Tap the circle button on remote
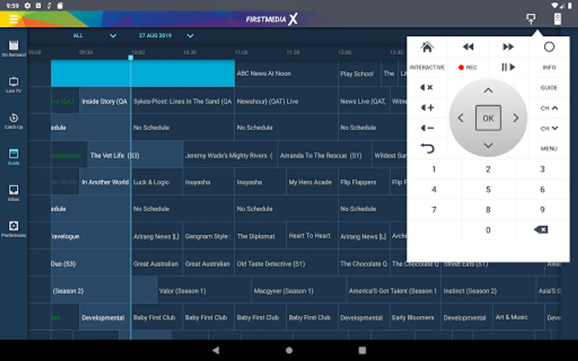Image resolution: width=578 pixels, height=361 pixels. tap(549, 47)
